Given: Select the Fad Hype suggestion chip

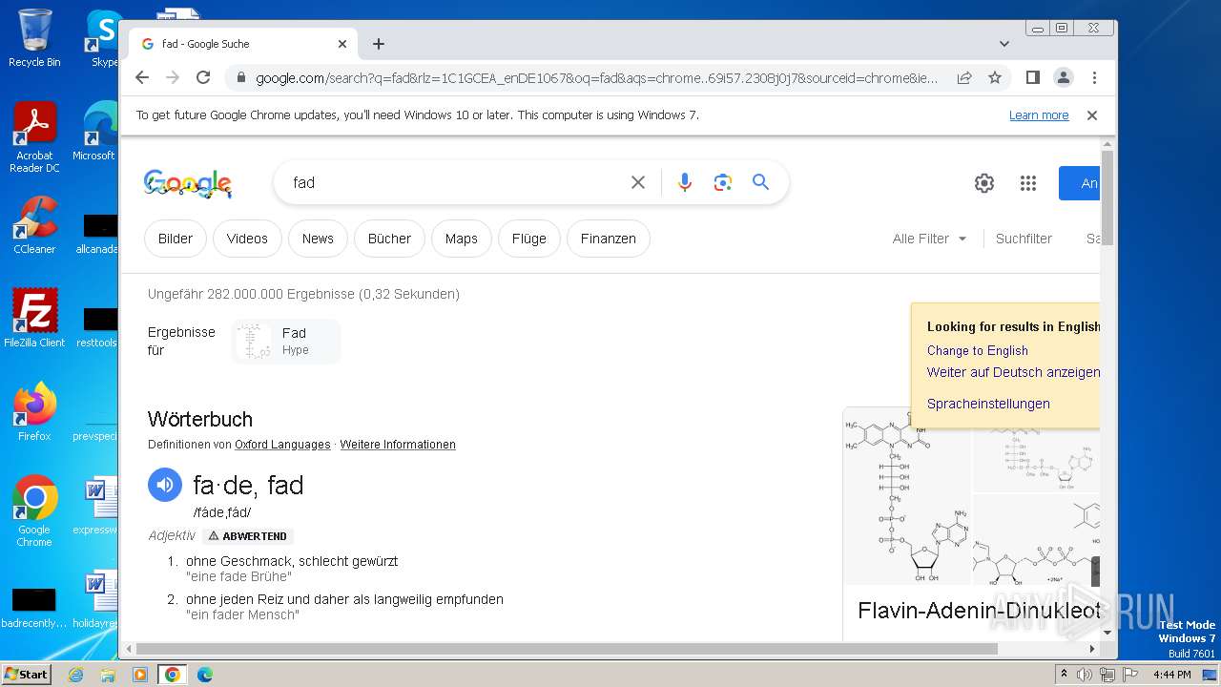Looking at the screenshot, I should [285, 342].
